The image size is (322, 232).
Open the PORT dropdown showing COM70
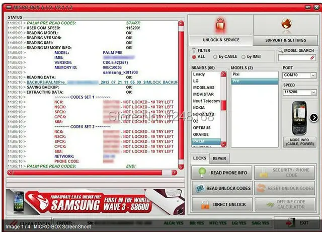pos(299,75)
